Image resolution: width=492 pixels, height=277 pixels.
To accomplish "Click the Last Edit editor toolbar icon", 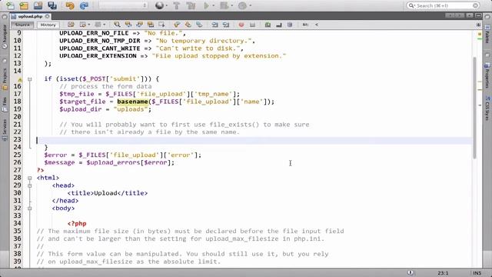I will (71, 25).
